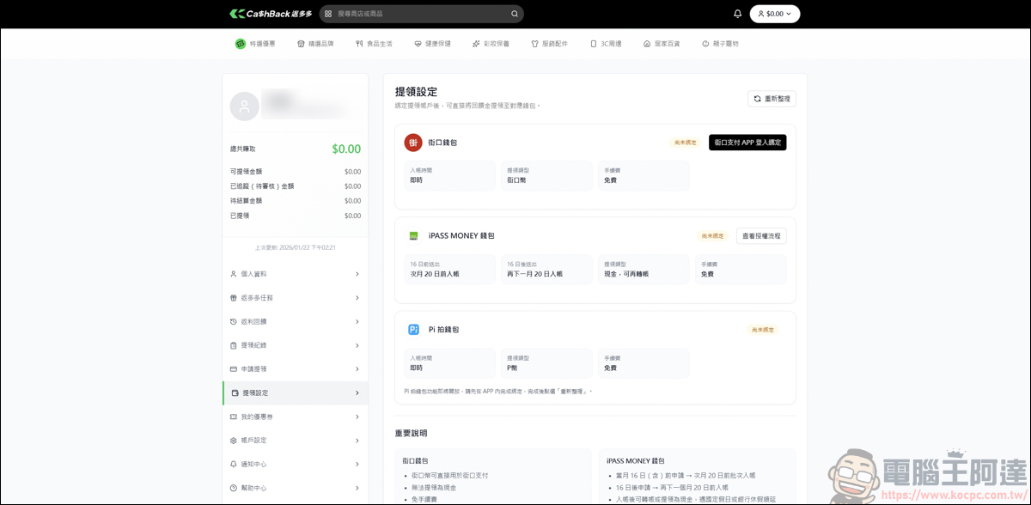Open the 居家百貨 category
Viewport: 1031px width, 505px height.
(662, 44)
